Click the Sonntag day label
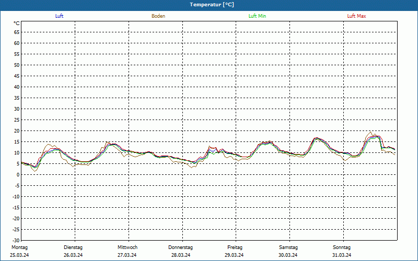The height and width of the screenshot is (261, 418). [342, 247]
